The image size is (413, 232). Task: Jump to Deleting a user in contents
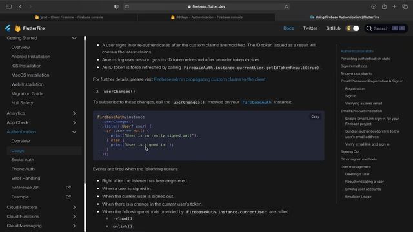357,174
